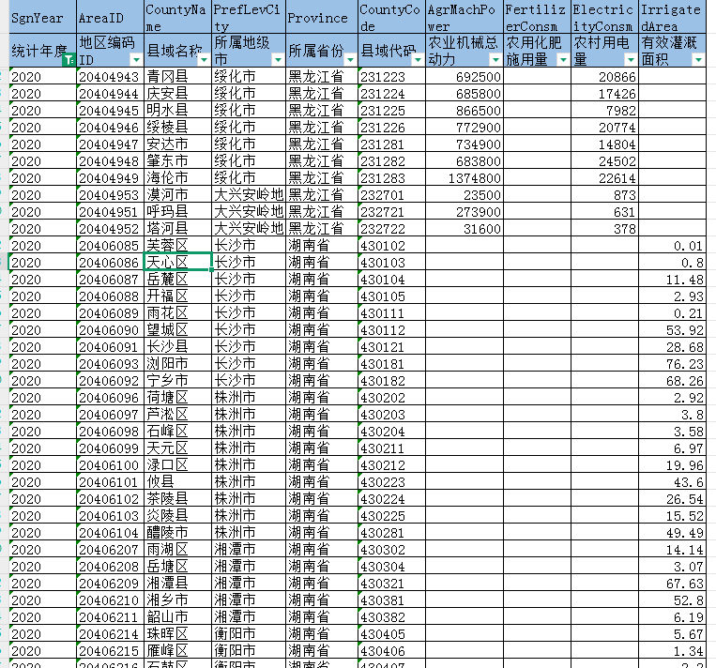
Task: Click the AgrMachPower header cell
Action: [463, 19]
